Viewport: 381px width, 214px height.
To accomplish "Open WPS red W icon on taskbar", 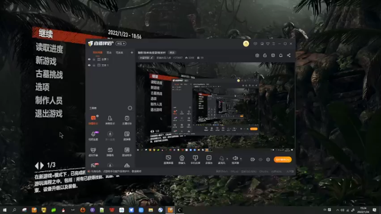I will pyautogui.click(x=112, y=210).
